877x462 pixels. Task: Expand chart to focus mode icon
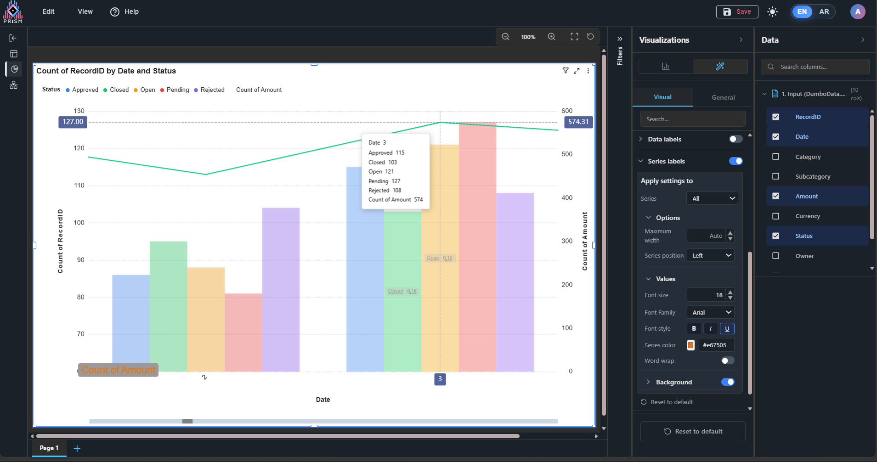click(x=577, y=71)
